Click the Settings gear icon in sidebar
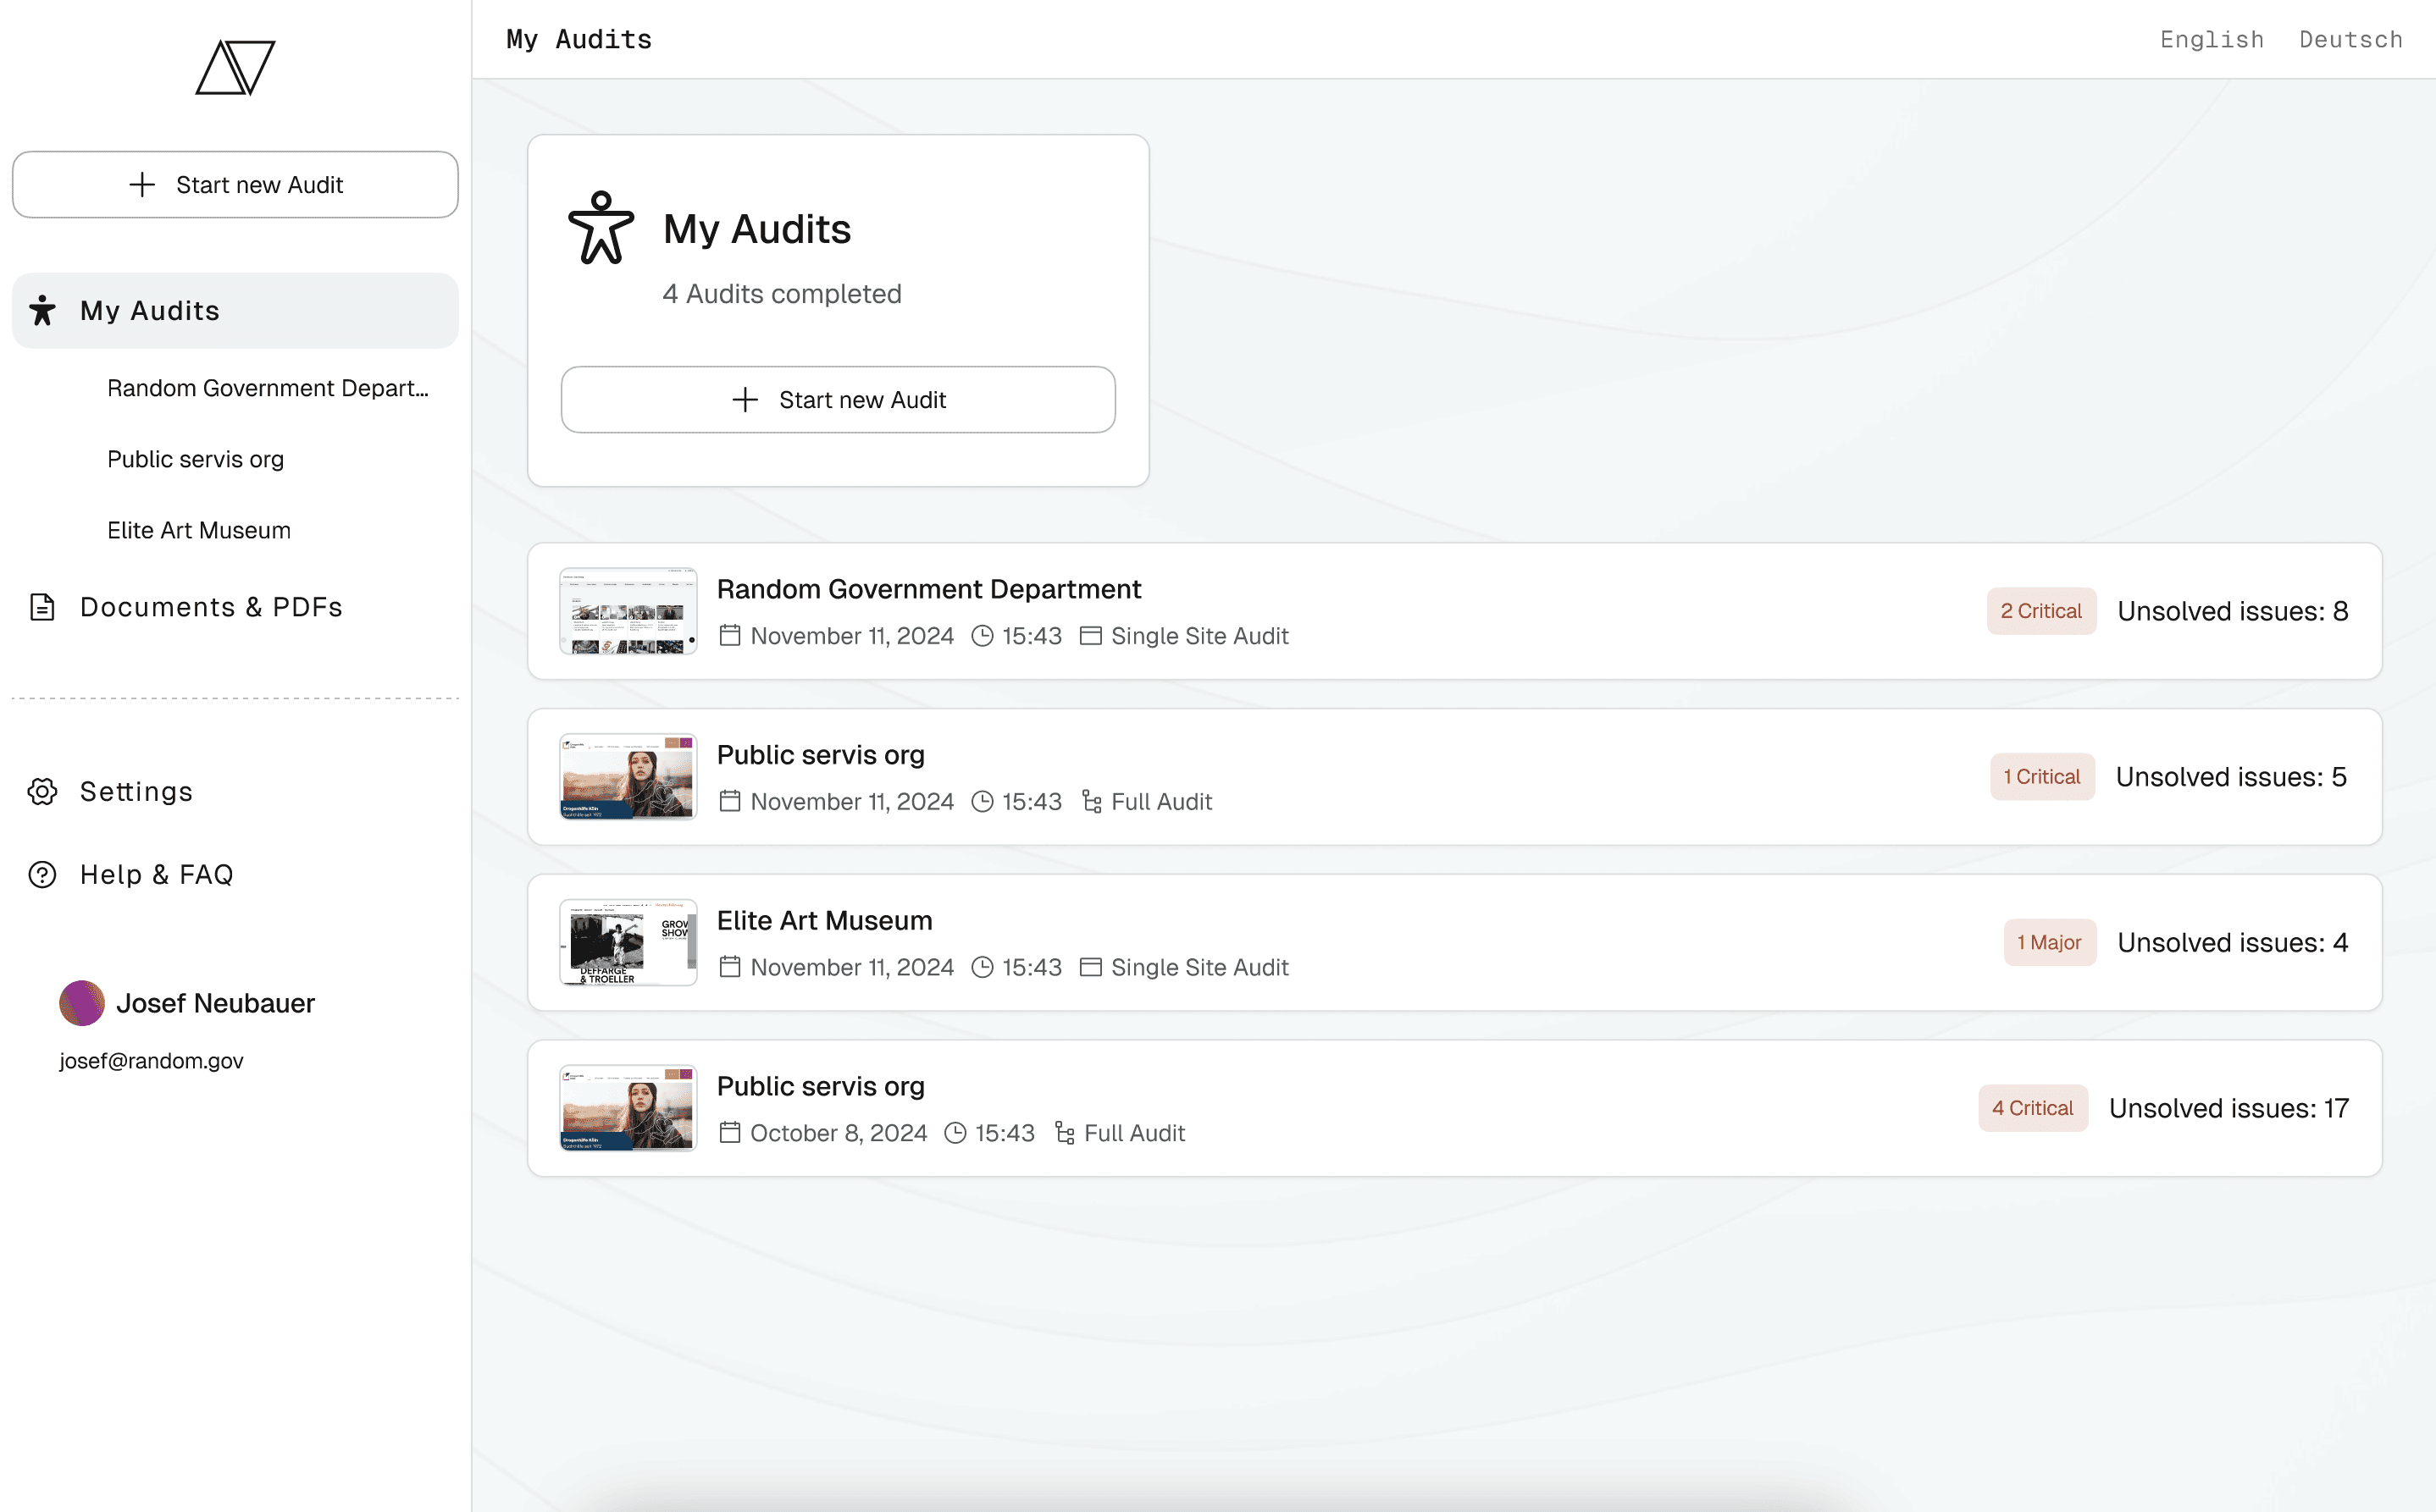 click(x=42, y=791)
